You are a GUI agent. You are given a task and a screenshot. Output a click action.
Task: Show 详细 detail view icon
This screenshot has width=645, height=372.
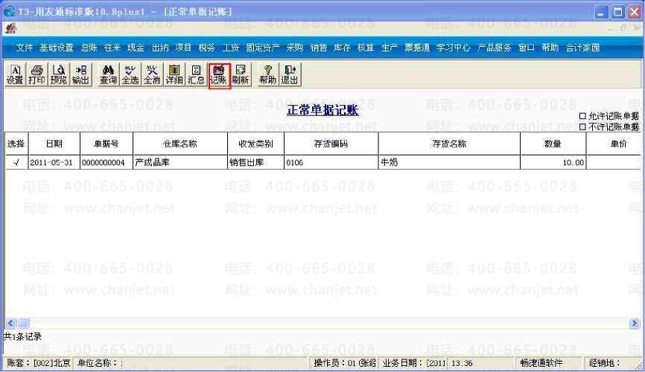174,74
